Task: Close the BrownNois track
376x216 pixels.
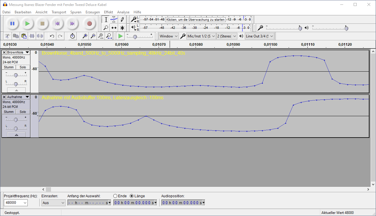Action: coord(4,52)
